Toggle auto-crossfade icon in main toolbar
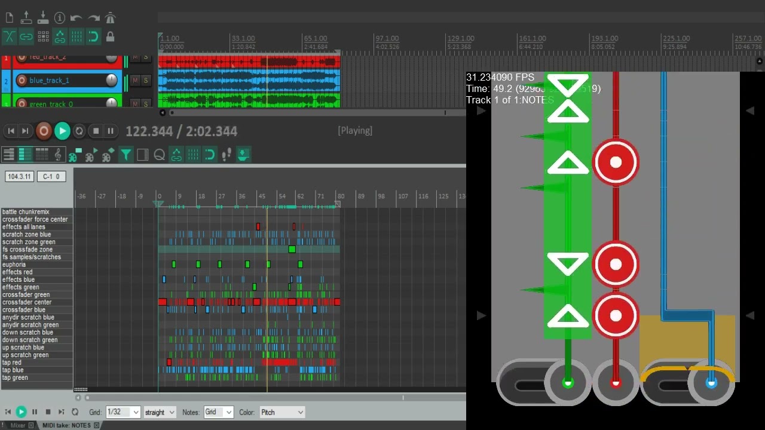This screenshot has width=765, height=430. point(9,36)
